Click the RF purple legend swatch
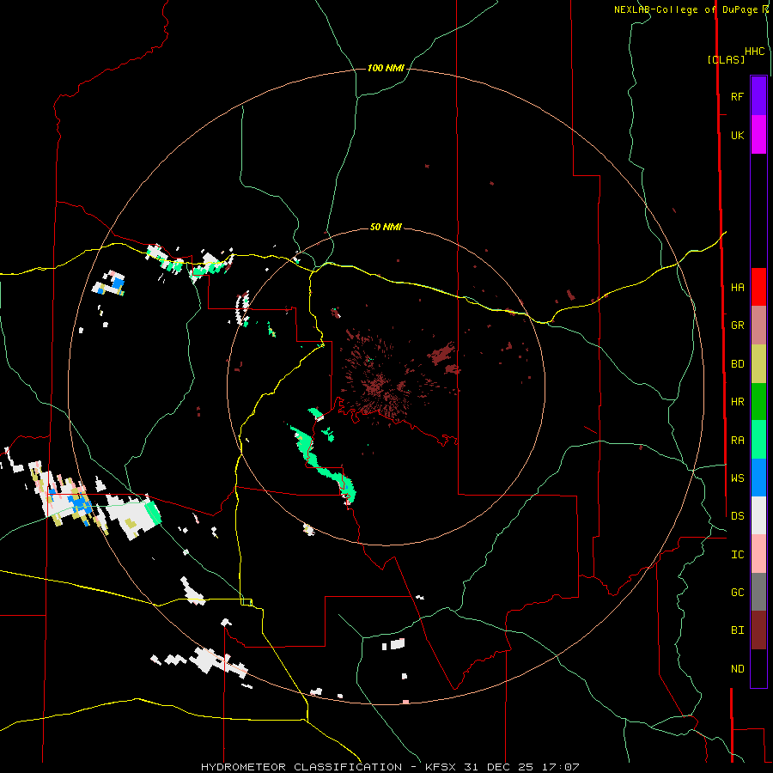 pos(758,96)
